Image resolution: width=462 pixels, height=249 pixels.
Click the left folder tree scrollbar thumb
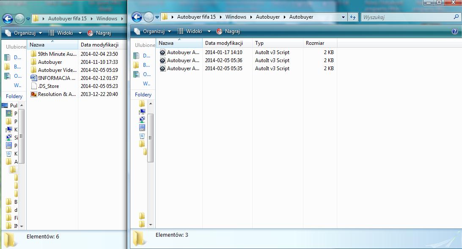coord(21,136)
